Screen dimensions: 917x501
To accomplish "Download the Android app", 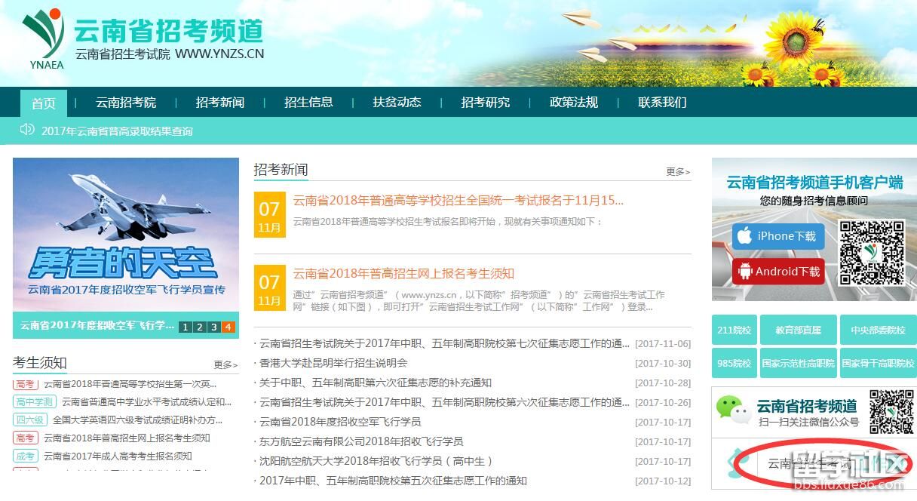I will click(777, 272).
